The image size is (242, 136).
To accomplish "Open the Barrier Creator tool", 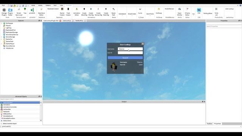I will pyautogui.click(x=62, y=12).
